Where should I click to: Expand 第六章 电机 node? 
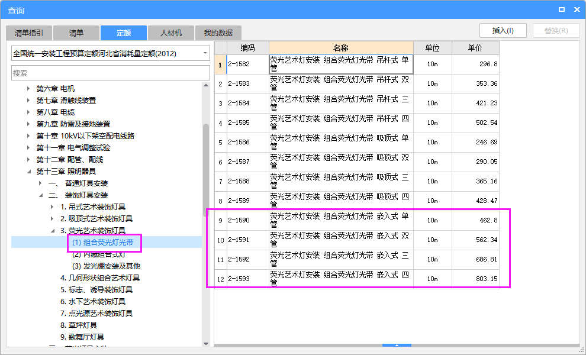coord(28,89)
